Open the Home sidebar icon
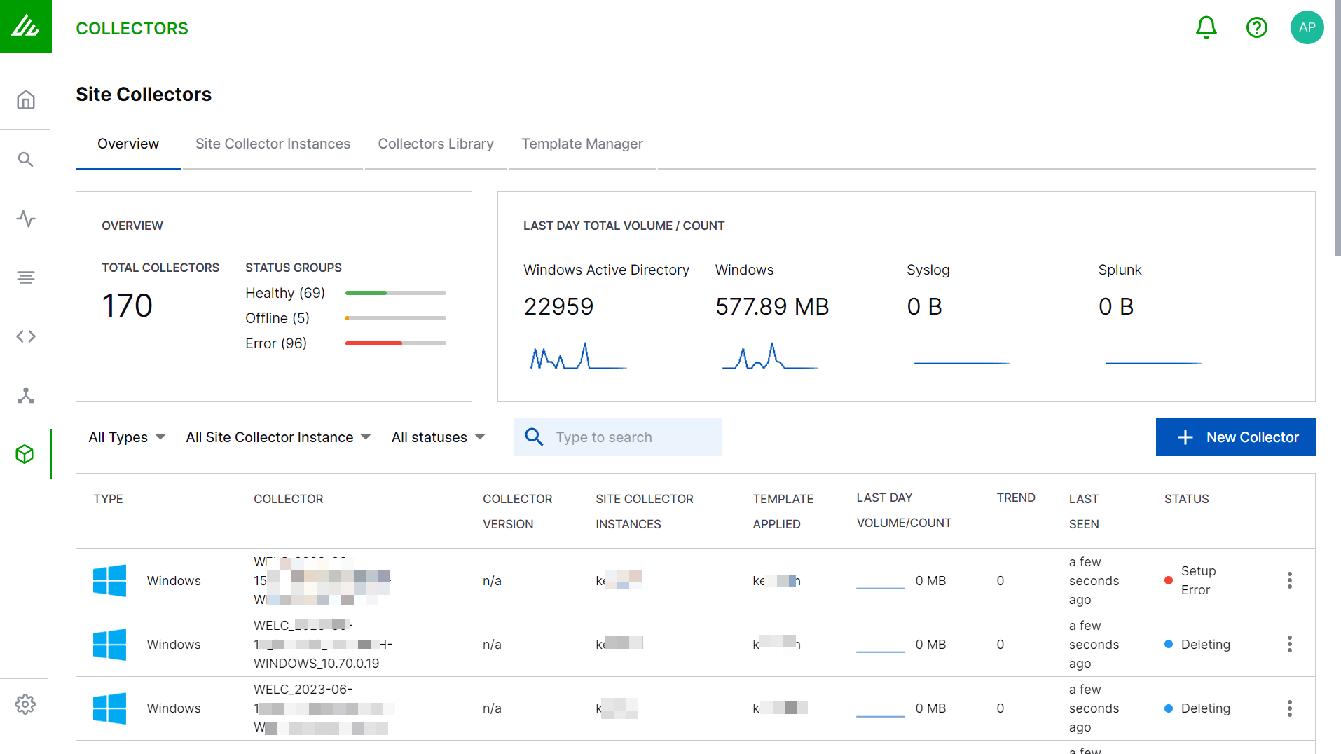1341x754 pixels. click(x=26, y=100)
